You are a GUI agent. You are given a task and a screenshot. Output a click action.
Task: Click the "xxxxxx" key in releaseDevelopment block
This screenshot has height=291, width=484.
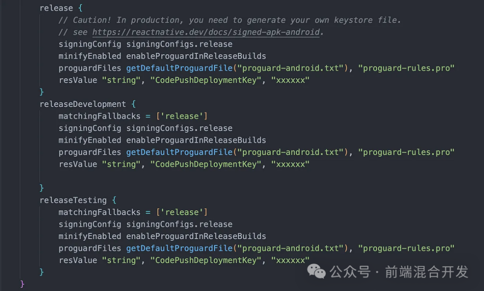point(290,164)
